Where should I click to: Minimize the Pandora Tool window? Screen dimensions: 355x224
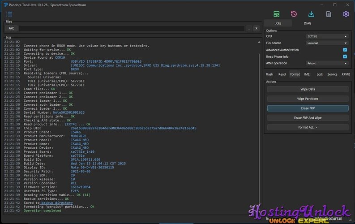322,5
